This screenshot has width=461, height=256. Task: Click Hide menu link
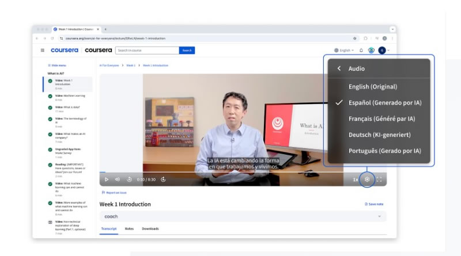(x=57, y=66)
